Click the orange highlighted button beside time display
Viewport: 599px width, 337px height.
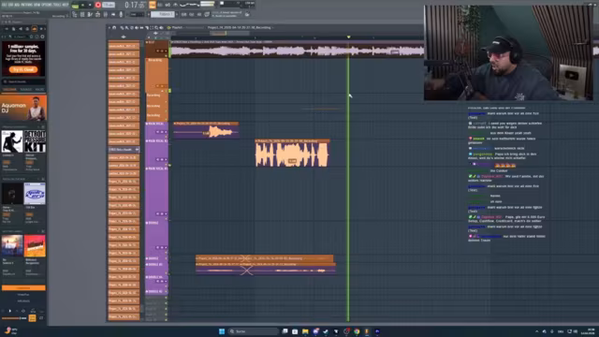(153, 5)
